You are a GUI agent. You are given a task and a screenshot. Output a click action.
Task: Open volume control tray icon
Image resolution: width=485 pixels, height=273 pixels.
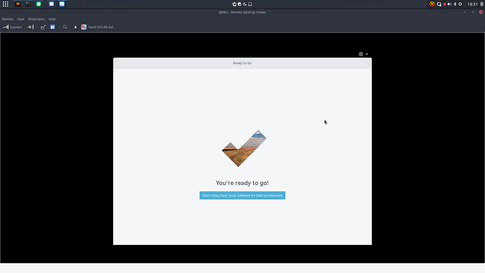tap(449, 4)
